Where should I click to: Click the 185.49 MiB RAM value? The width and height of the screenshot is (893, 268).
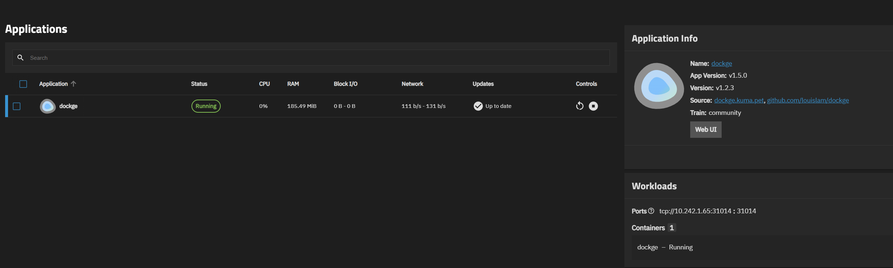tap(302, 106)
